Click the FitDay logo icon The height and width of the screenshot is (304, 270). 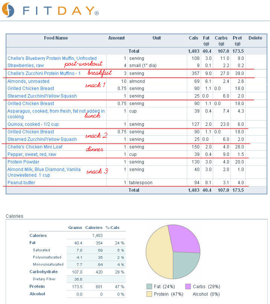point(8,10)
